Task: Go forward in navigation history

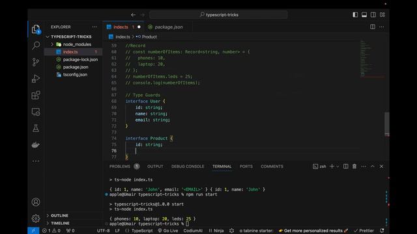Action: [x=143, y=15]
